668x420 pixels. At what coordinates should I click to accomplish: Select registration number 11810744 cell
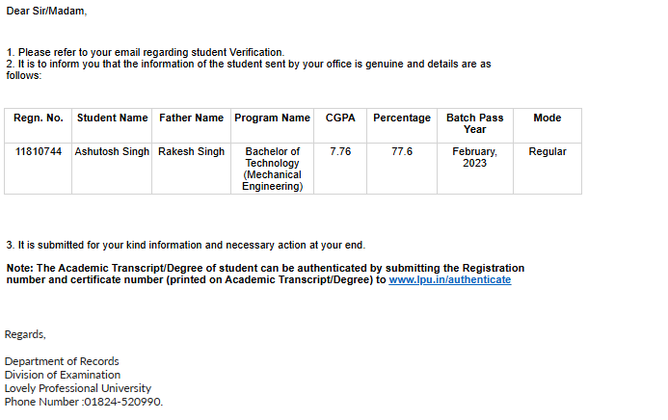(39, 152)
